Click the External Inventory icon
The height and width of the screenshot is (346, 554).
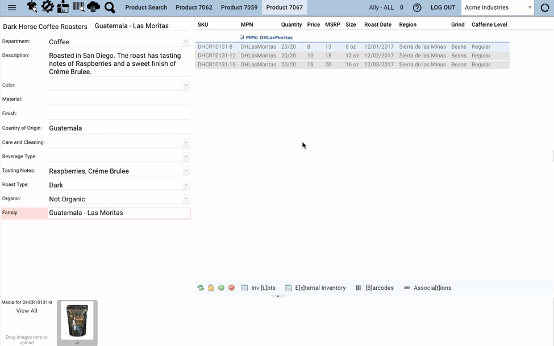[x=288, y=288]
